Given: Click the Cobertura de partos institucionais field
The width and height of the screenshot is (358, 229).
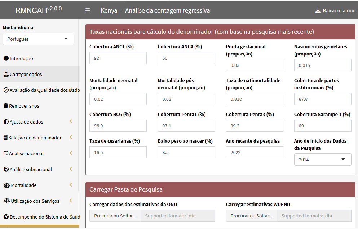Looking at the screenshot, I should [x=323, y=99].
